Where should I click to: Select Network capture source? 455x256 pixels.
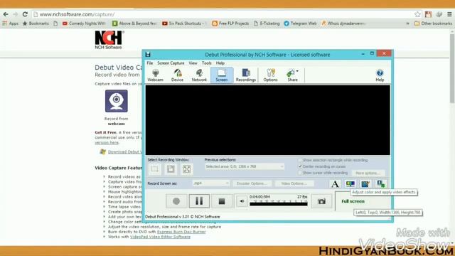(x=199, y=75)
